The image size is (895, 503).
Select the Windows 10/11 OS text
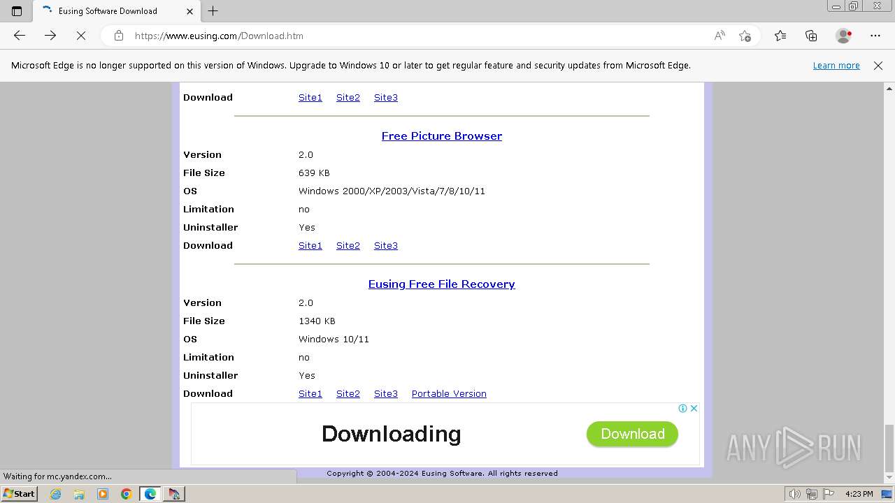(334, 339)
